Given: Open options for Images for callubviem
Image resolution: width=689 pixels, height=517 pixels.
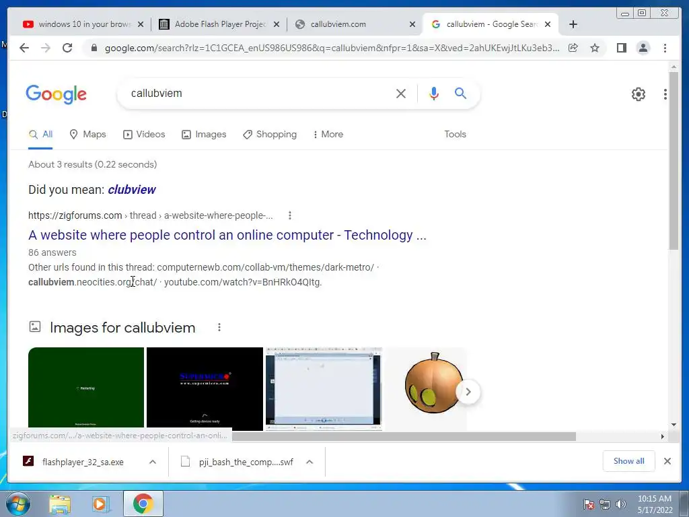Looking at the screenshot, I should point(219,327).
